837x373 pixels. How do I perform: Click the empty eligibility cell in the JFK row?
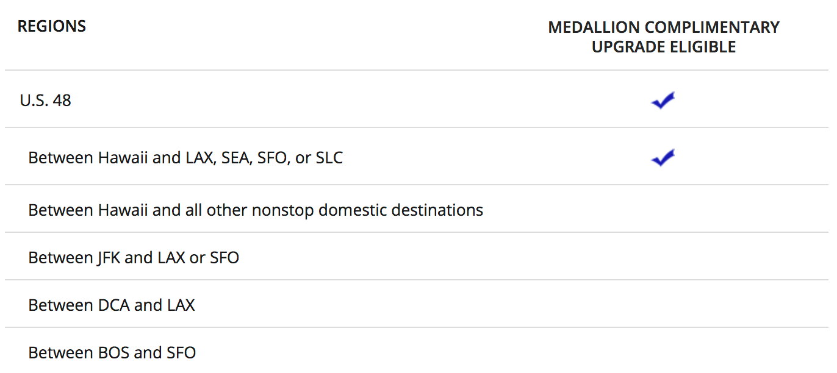(664, 258)
